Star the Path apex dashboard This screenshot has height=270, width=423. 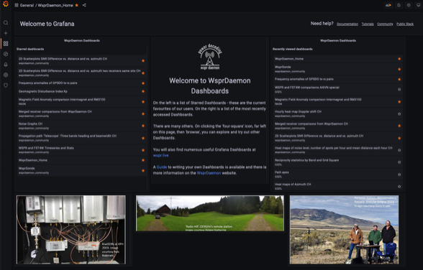tap(399, 174)
